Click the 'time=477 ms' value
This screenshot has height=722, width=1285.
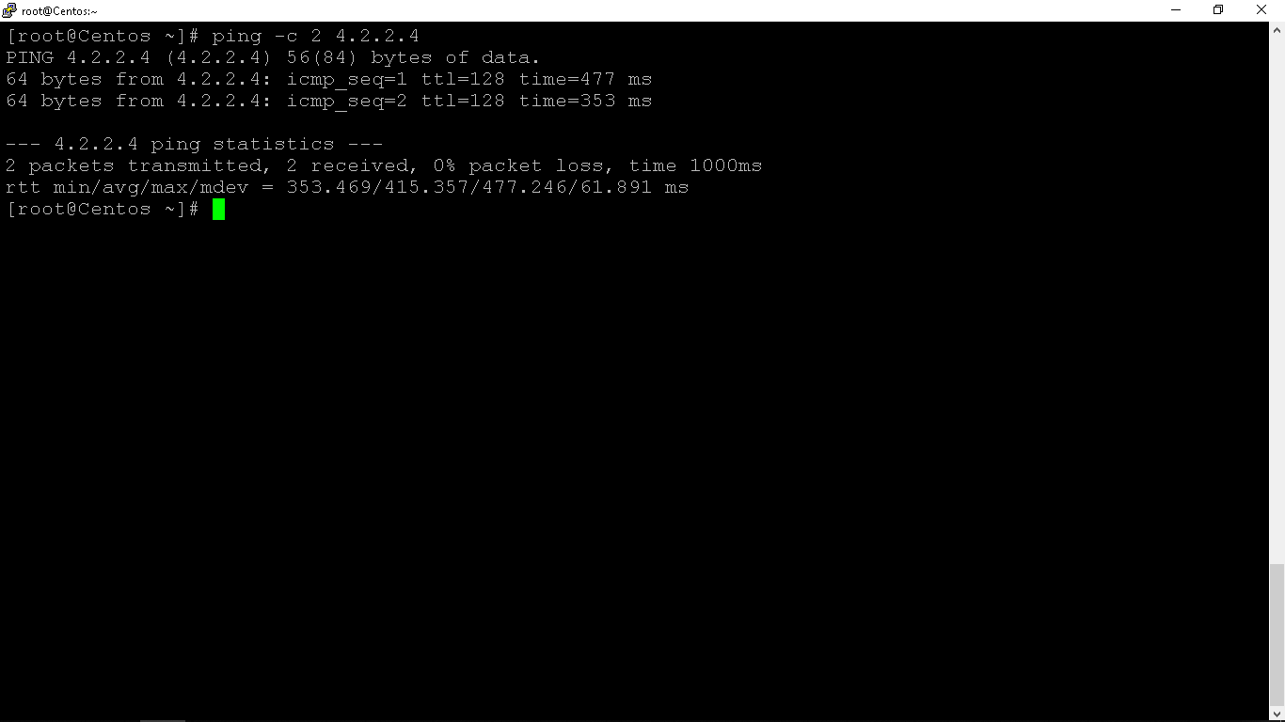(x=586, y=79)
